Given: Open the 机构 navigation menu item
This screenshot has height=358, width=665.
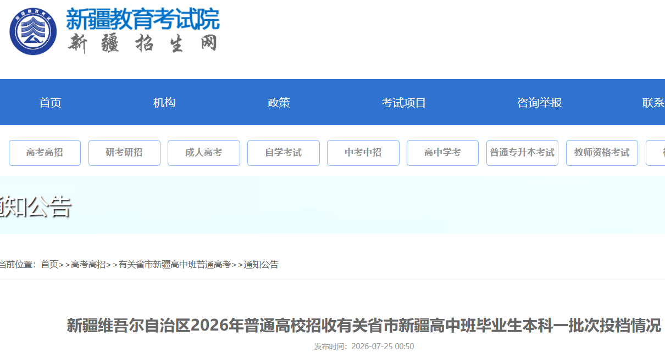Looking at the screenshot, I should 164,103.
